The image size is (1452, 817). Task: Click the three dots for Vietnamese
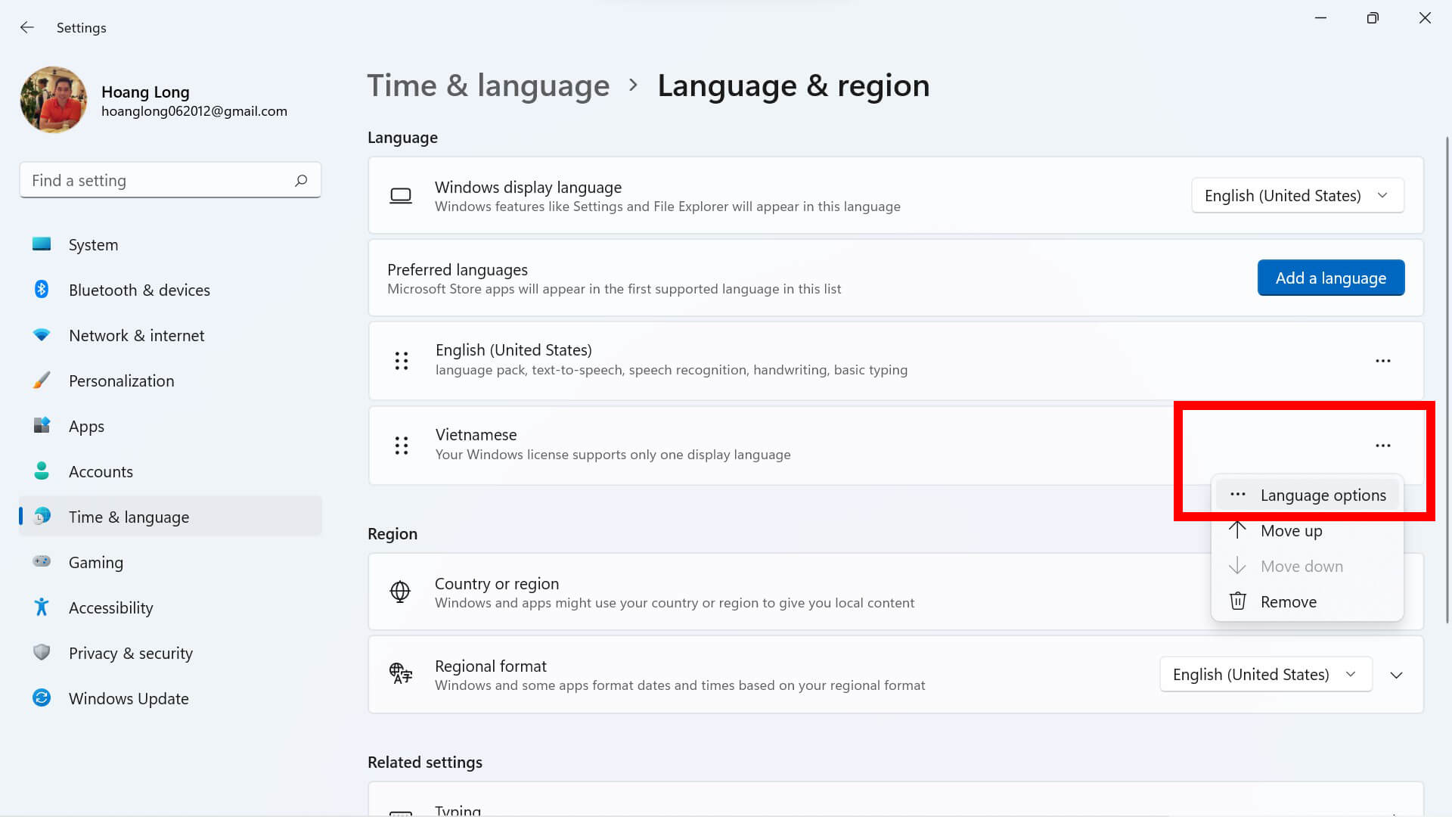click(1383, 446)
